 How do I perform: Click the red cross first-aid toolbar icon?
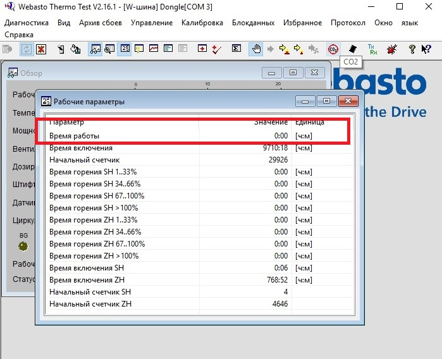(x=202, y=49)
